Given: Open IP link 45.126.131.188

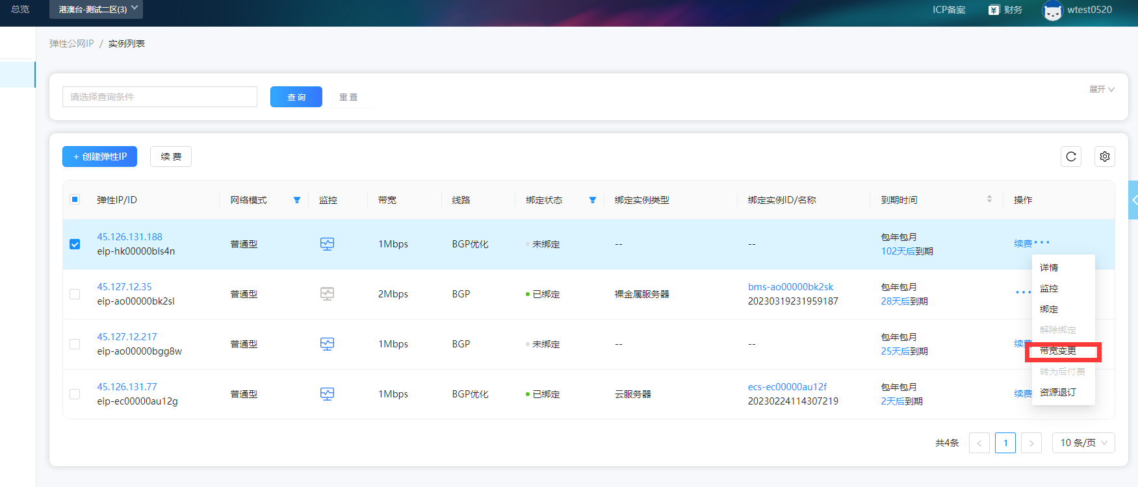Looking at the screenshot, I should click(x=129, y=237).
